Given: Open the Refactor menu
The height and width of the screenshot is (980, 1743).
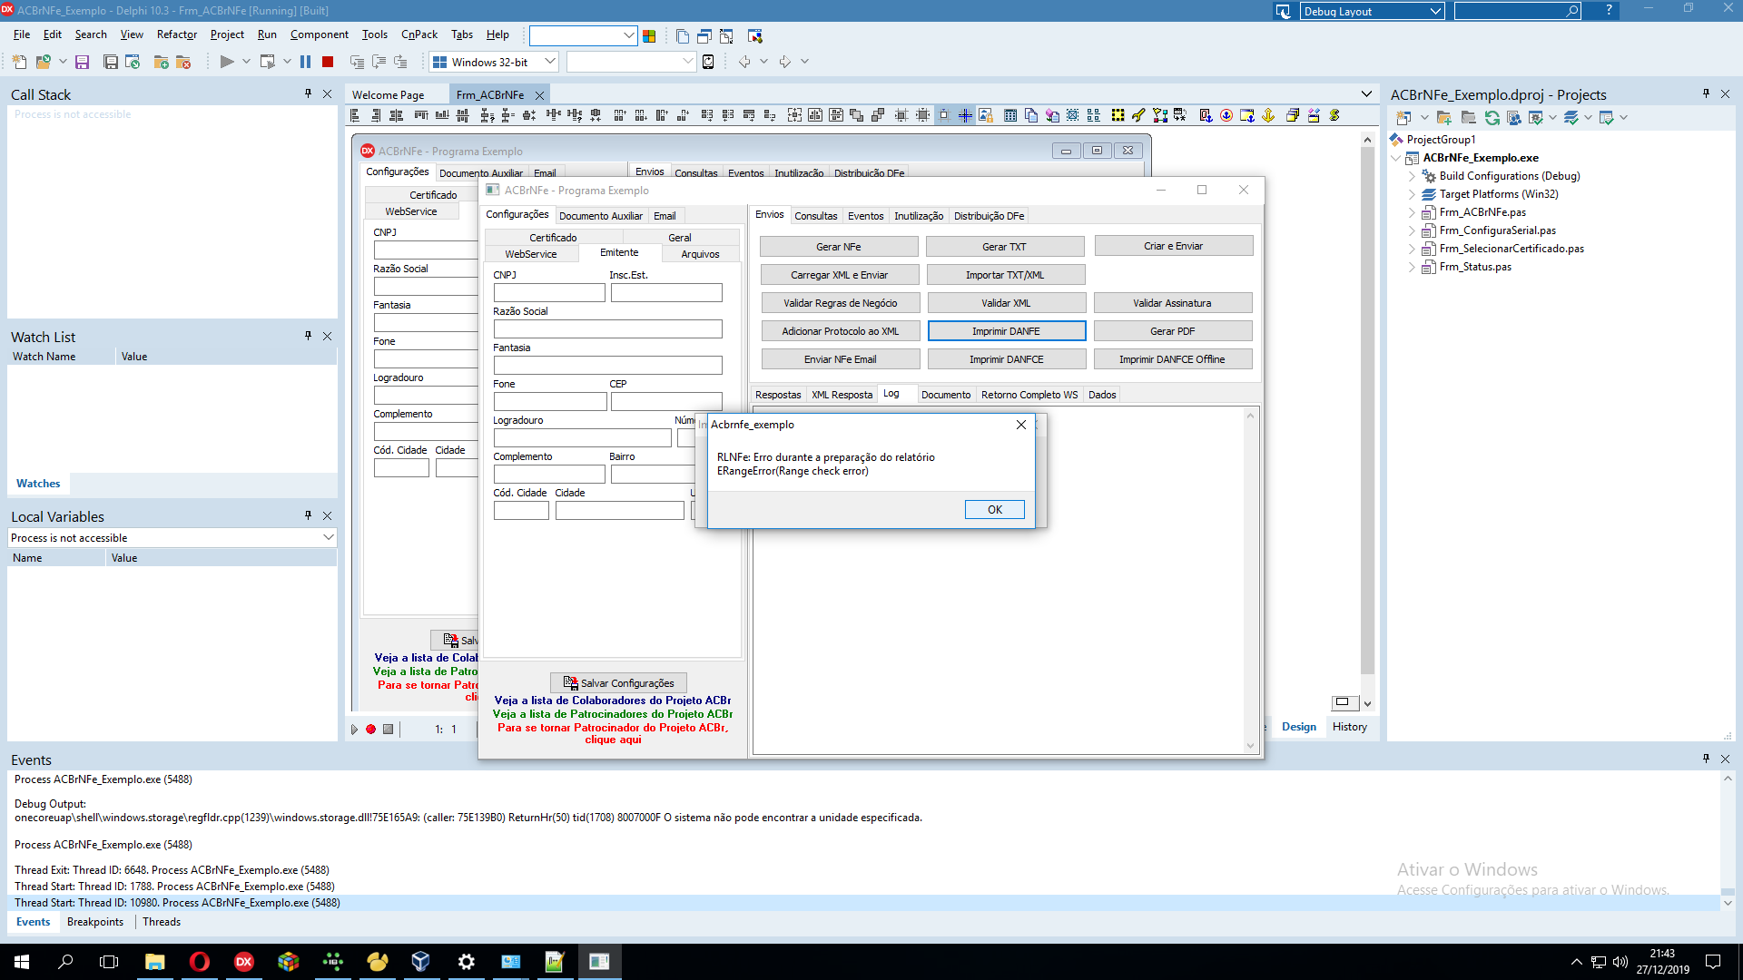Looking at the screenshot, I should click(x=176, y=34).
